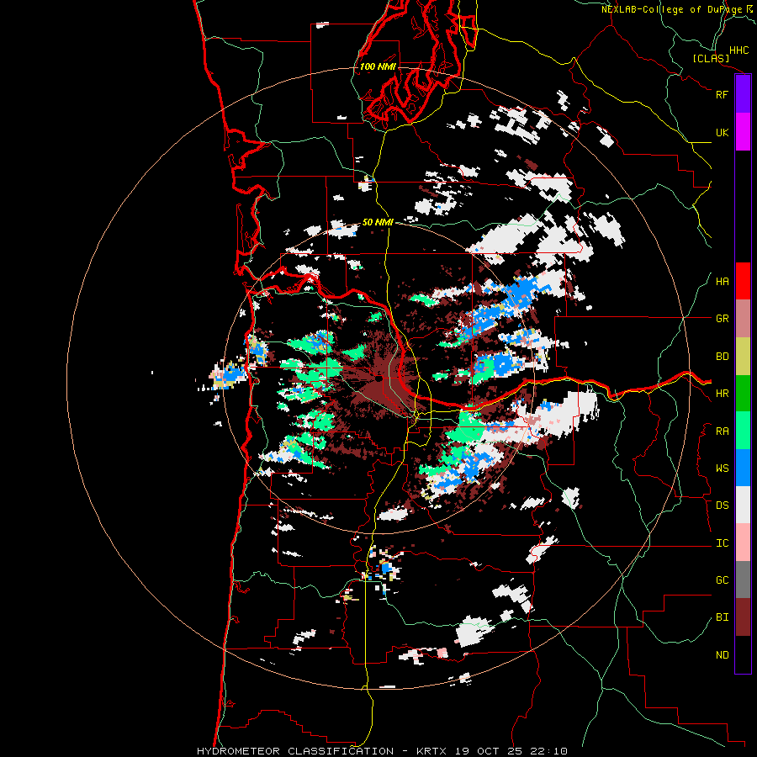The image size is (757, 757).
Task: Click the ND legend label text
Action: (x=722, y=655)
